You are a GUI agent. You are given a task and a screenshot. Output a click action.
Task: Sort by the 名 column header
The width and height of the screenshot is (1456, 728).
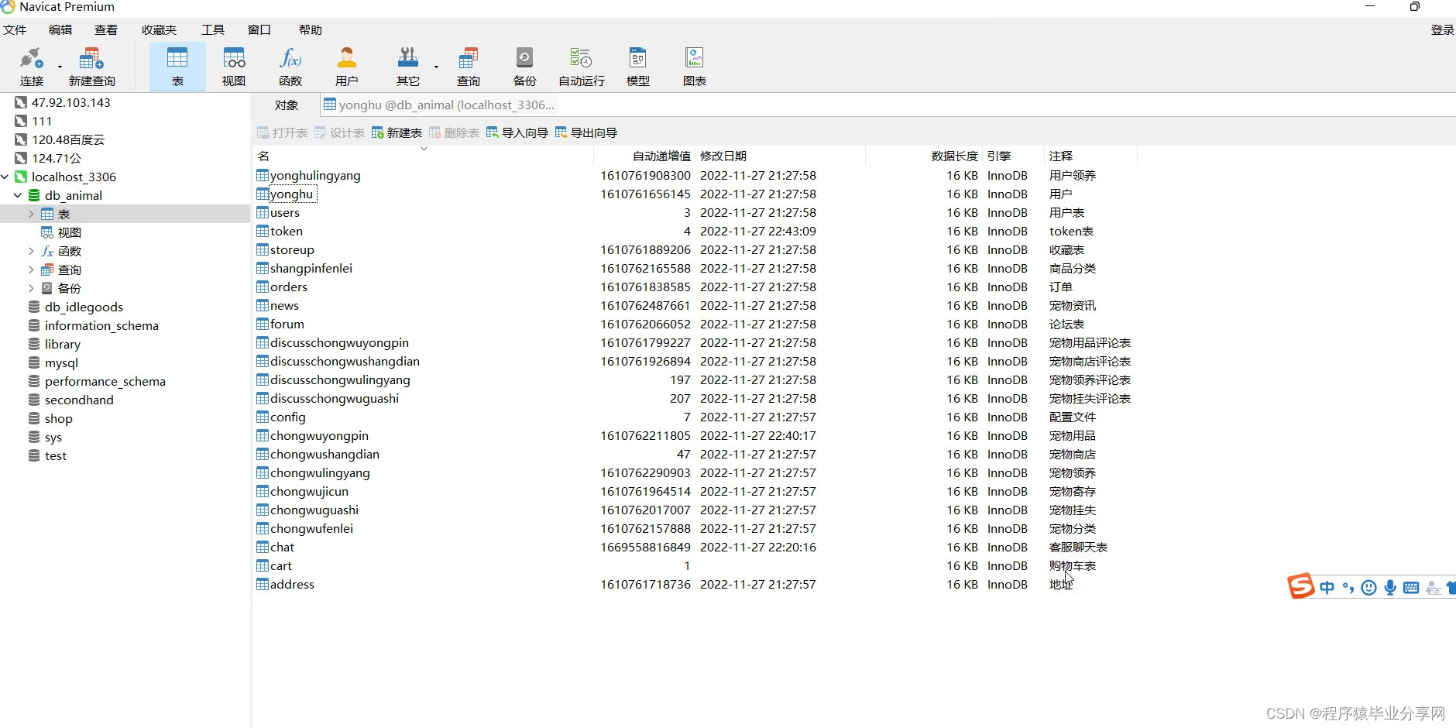coord(423,156)
